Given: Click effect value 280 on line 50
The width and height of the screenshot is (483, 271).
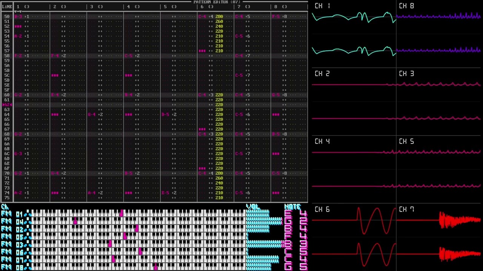Looking at the screenshot, I should (219, 17).
